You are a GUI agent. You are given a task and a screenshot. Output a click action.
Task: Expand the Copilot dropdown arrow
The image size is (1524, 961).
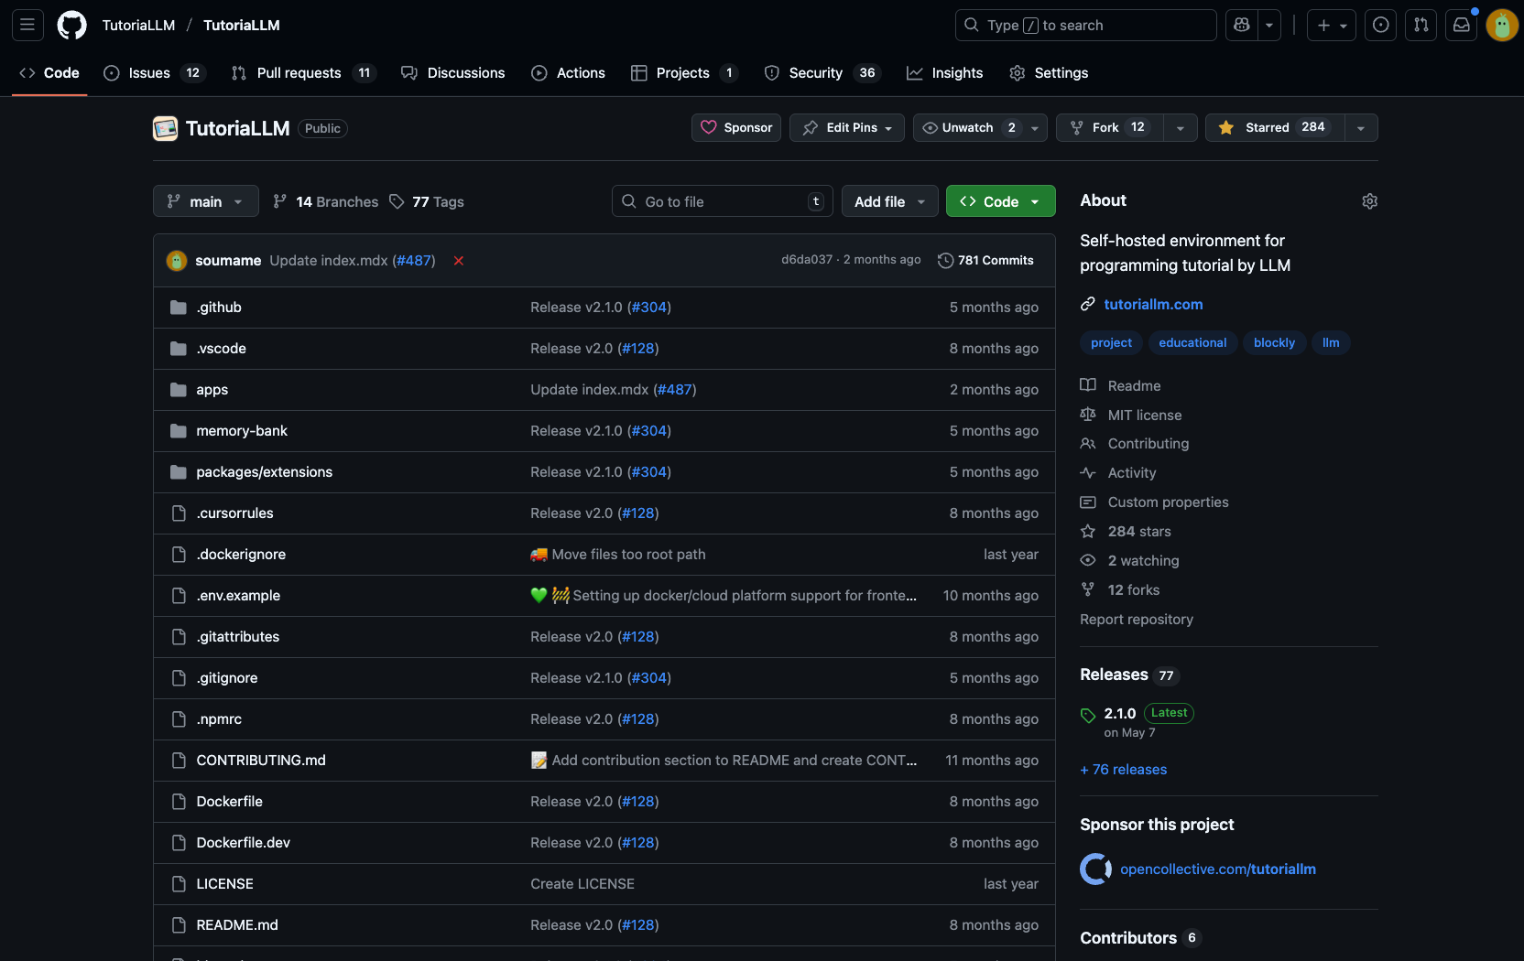[1269, 25]
